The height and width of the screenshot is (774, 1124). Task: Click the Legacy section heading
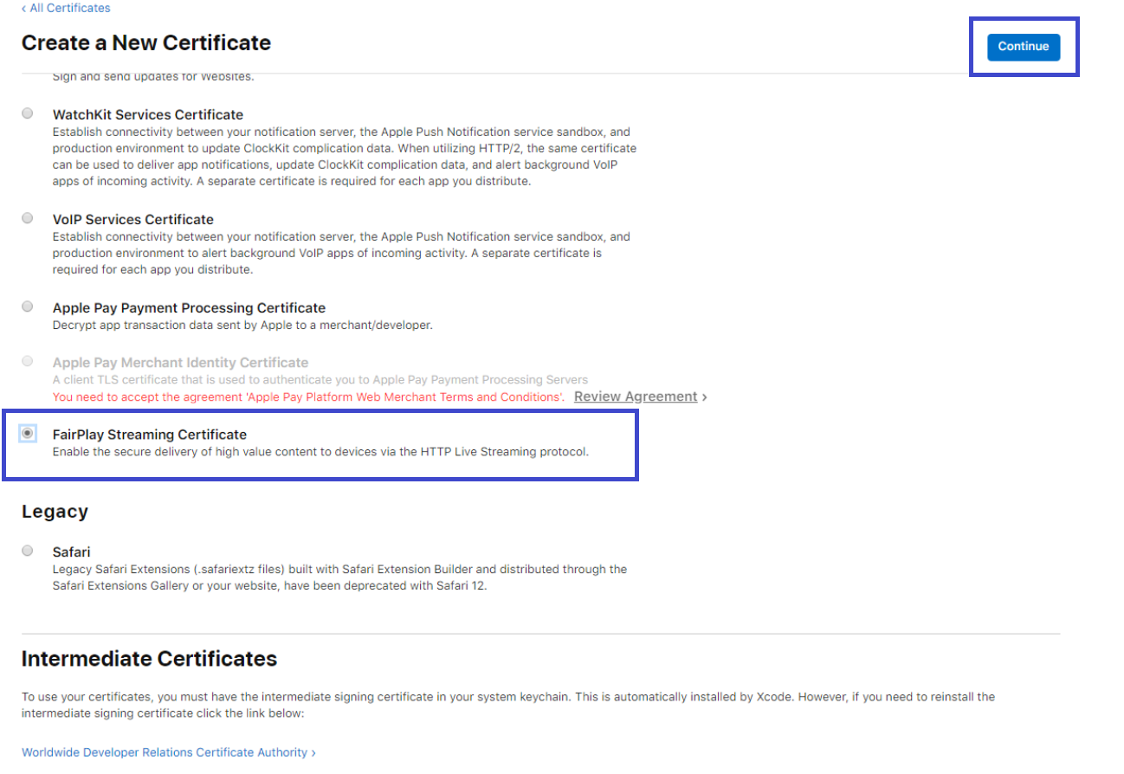(x=55, y=512)
